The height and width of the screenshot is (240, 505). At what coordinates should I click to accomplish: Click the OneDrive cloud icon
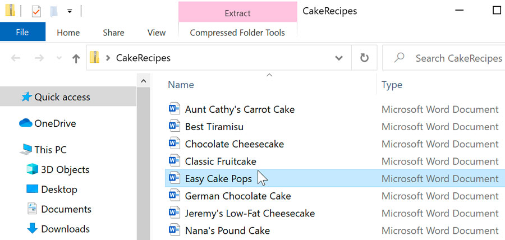click(x=25, y=123)
